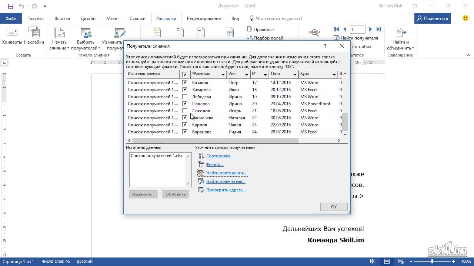474x266 pixels.
Task: Click Select Recipients (Выбрать получателей) icon
Action: [x=86, y=33]
